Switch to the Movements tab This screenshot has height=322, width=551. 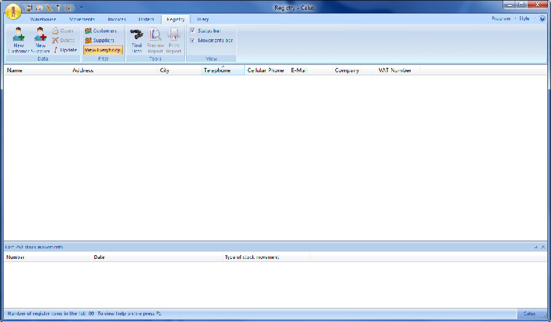(x=82, y=19)
